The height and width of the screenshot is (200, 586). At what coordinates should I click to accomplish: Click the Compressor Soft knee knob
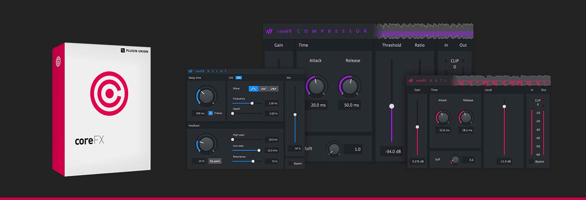point(334,149)
